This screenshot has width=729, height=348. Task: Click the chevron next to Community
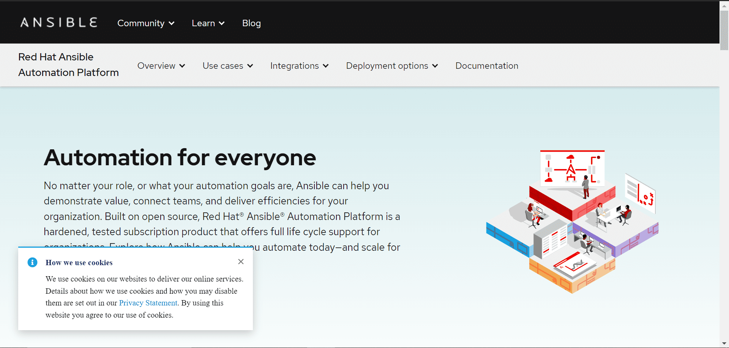tap(172, 23)
